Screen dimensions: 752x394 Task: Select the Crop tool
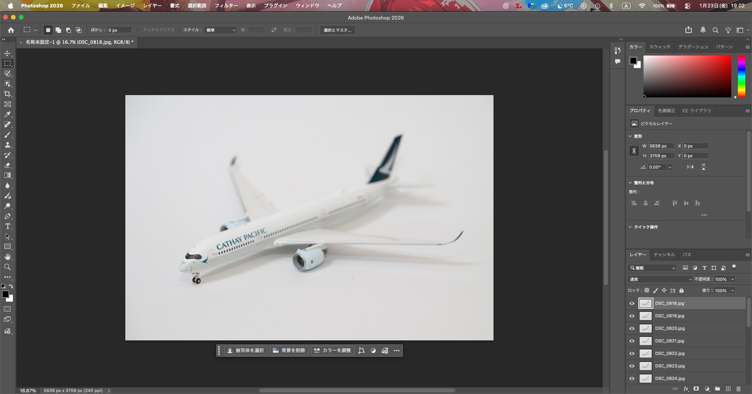pos(7,94)
